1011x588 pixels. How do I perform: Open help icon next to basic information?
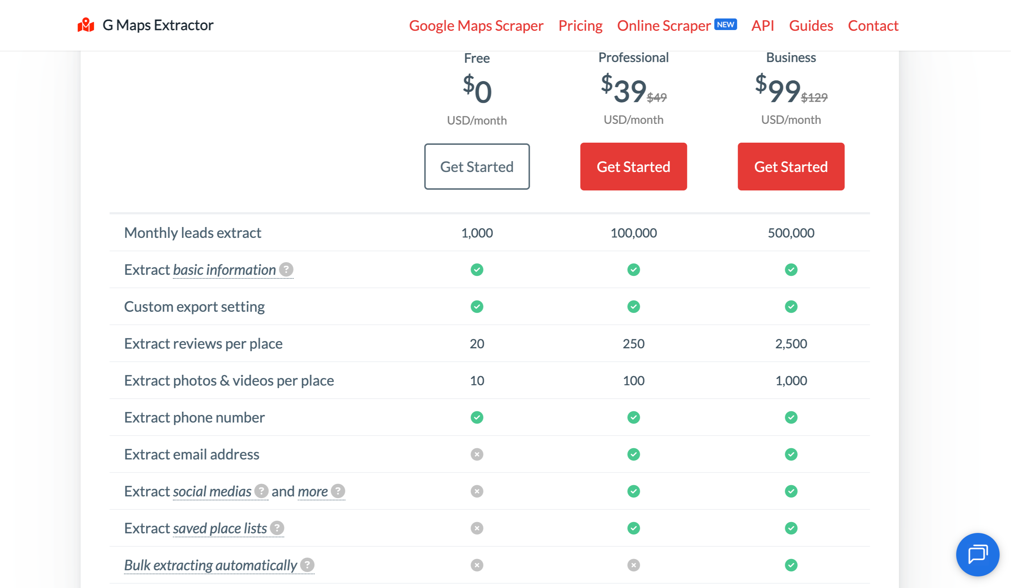coord(286,269)
